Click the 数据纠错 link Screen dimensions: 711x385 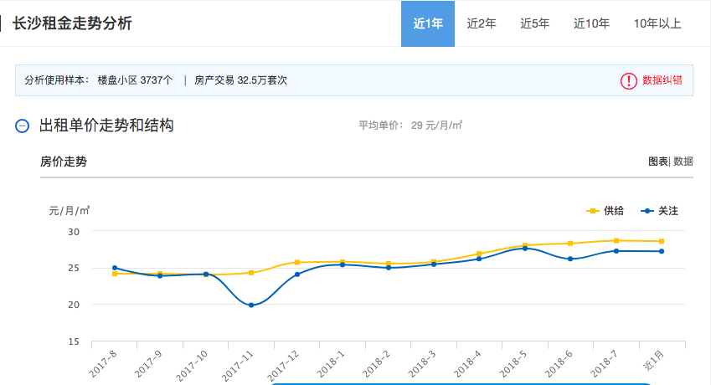[662, 80]
